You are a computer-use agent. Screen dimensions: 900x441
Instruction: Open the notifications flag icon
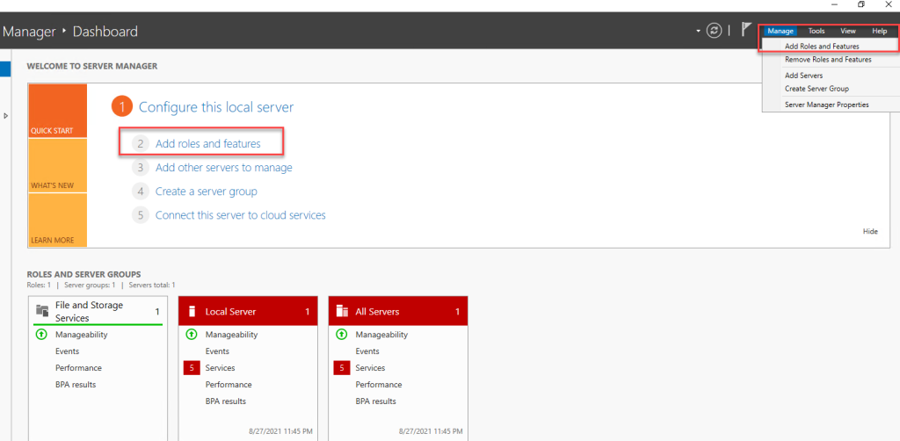(x=746, y=31)
